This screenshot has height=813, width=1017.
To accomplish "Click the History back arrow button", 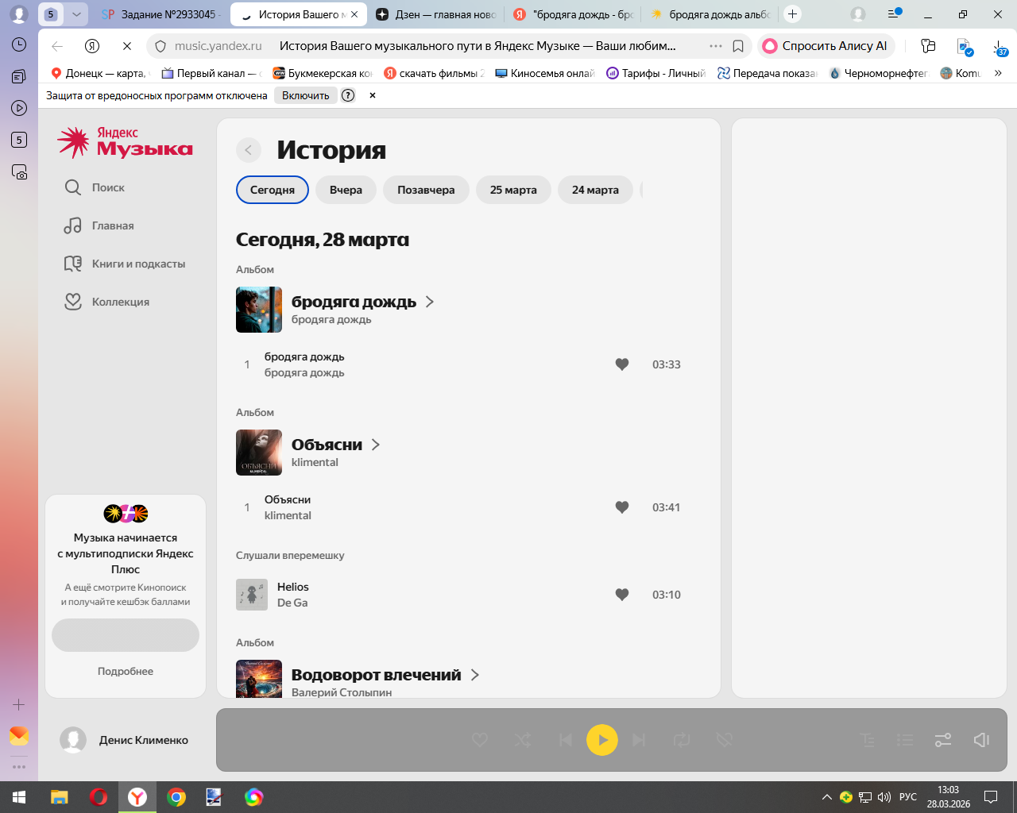I will point(249,150).
